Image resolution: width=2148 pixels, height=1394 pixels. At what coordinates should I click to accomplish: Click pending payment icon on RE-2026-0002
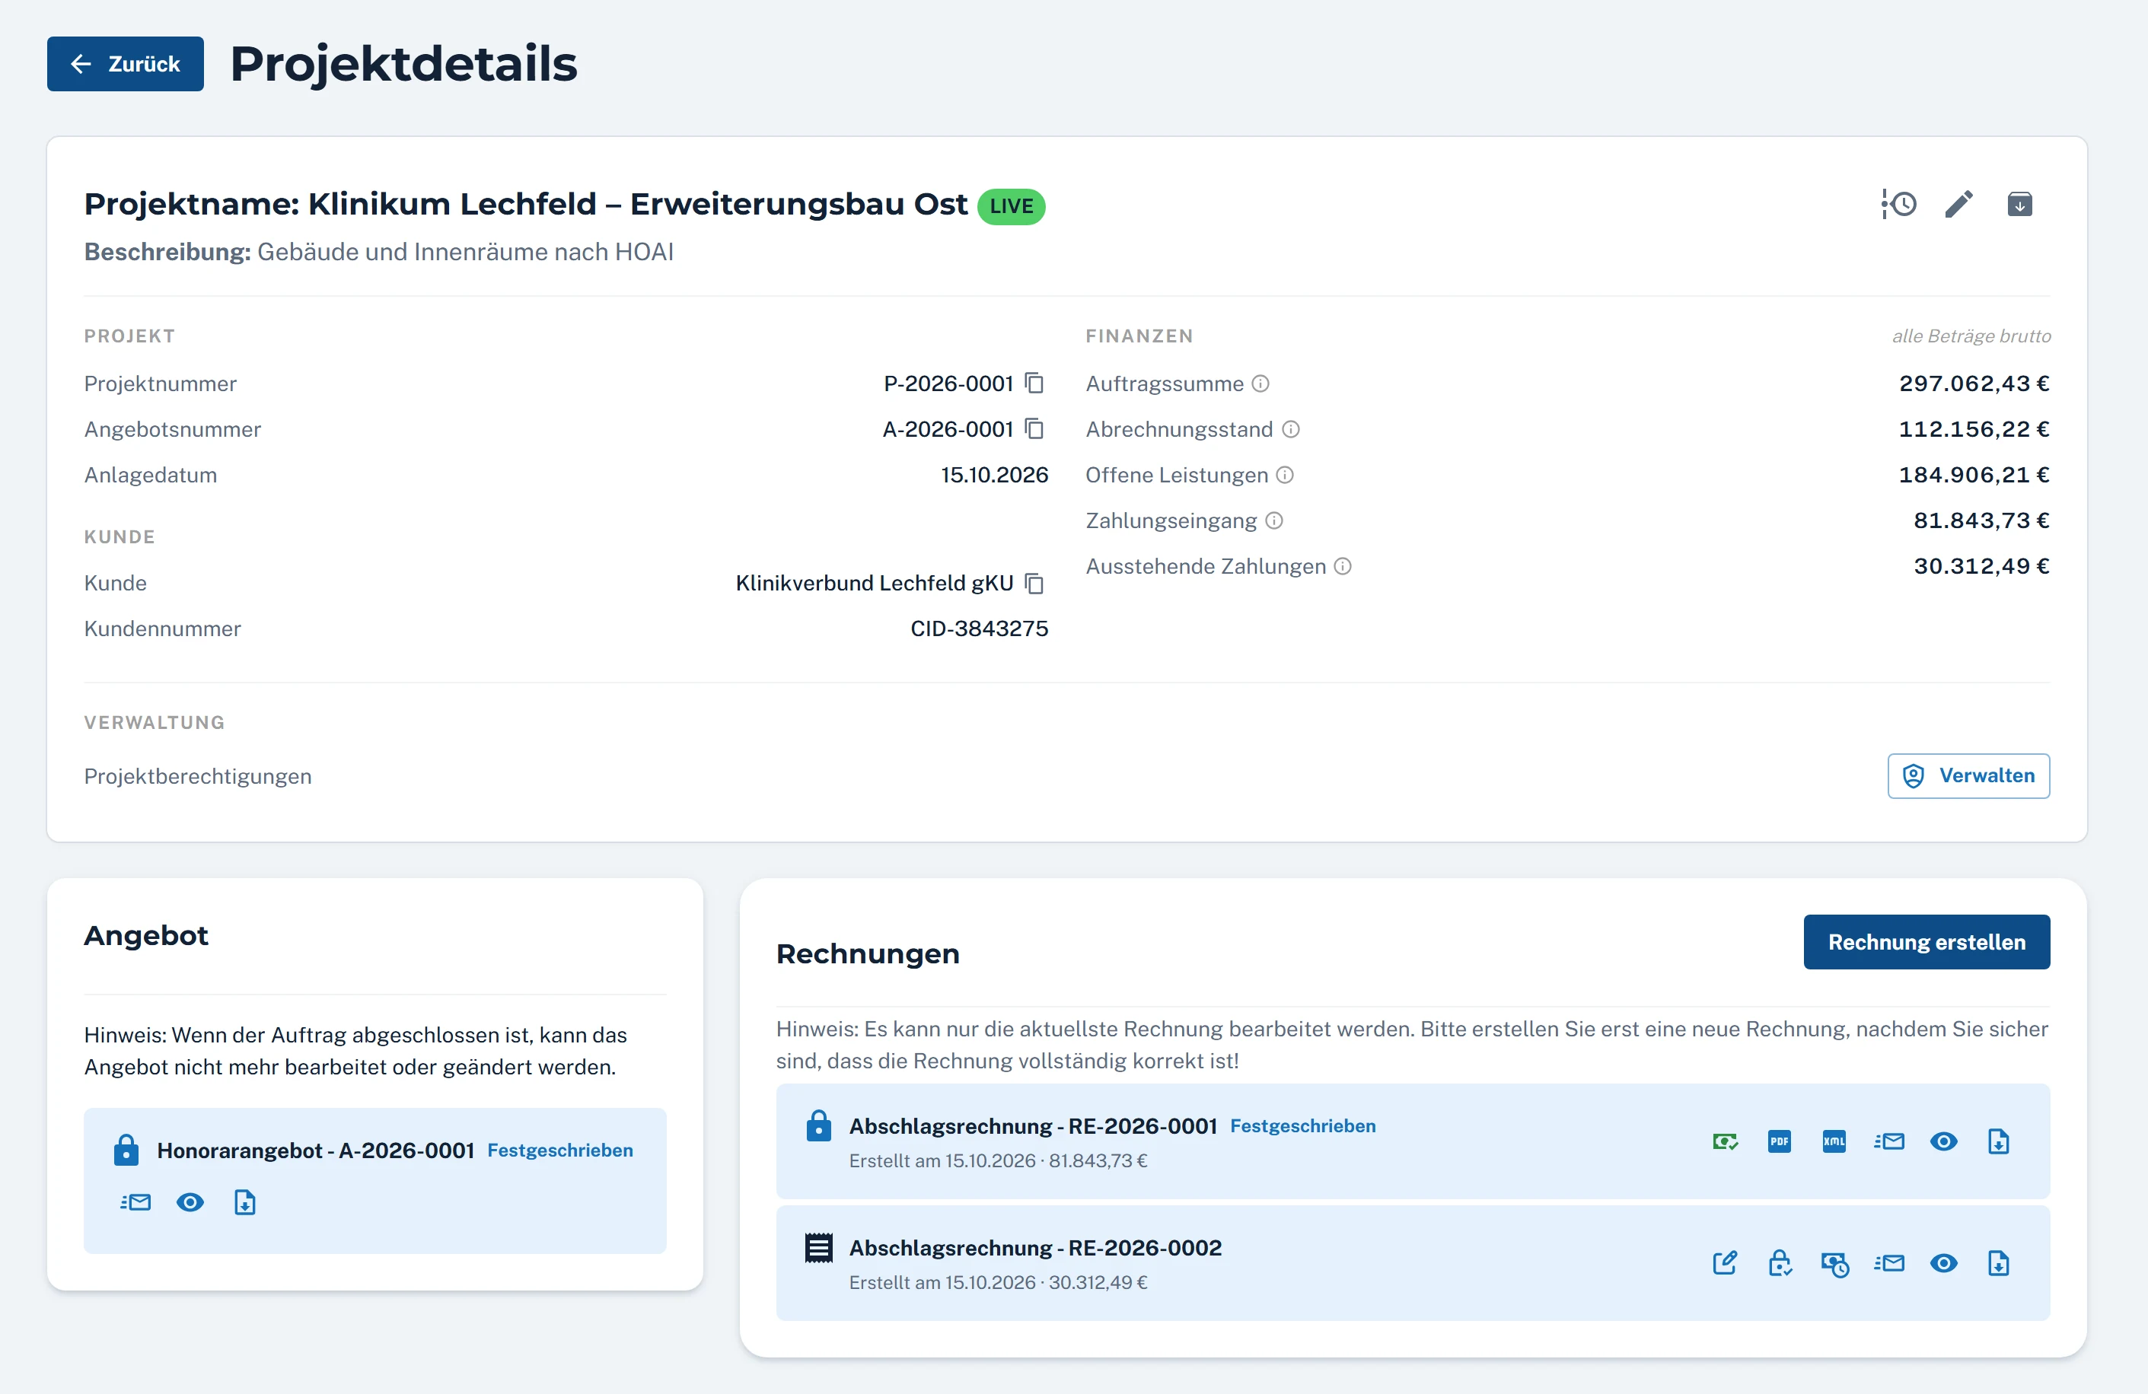[1834, 1264]
